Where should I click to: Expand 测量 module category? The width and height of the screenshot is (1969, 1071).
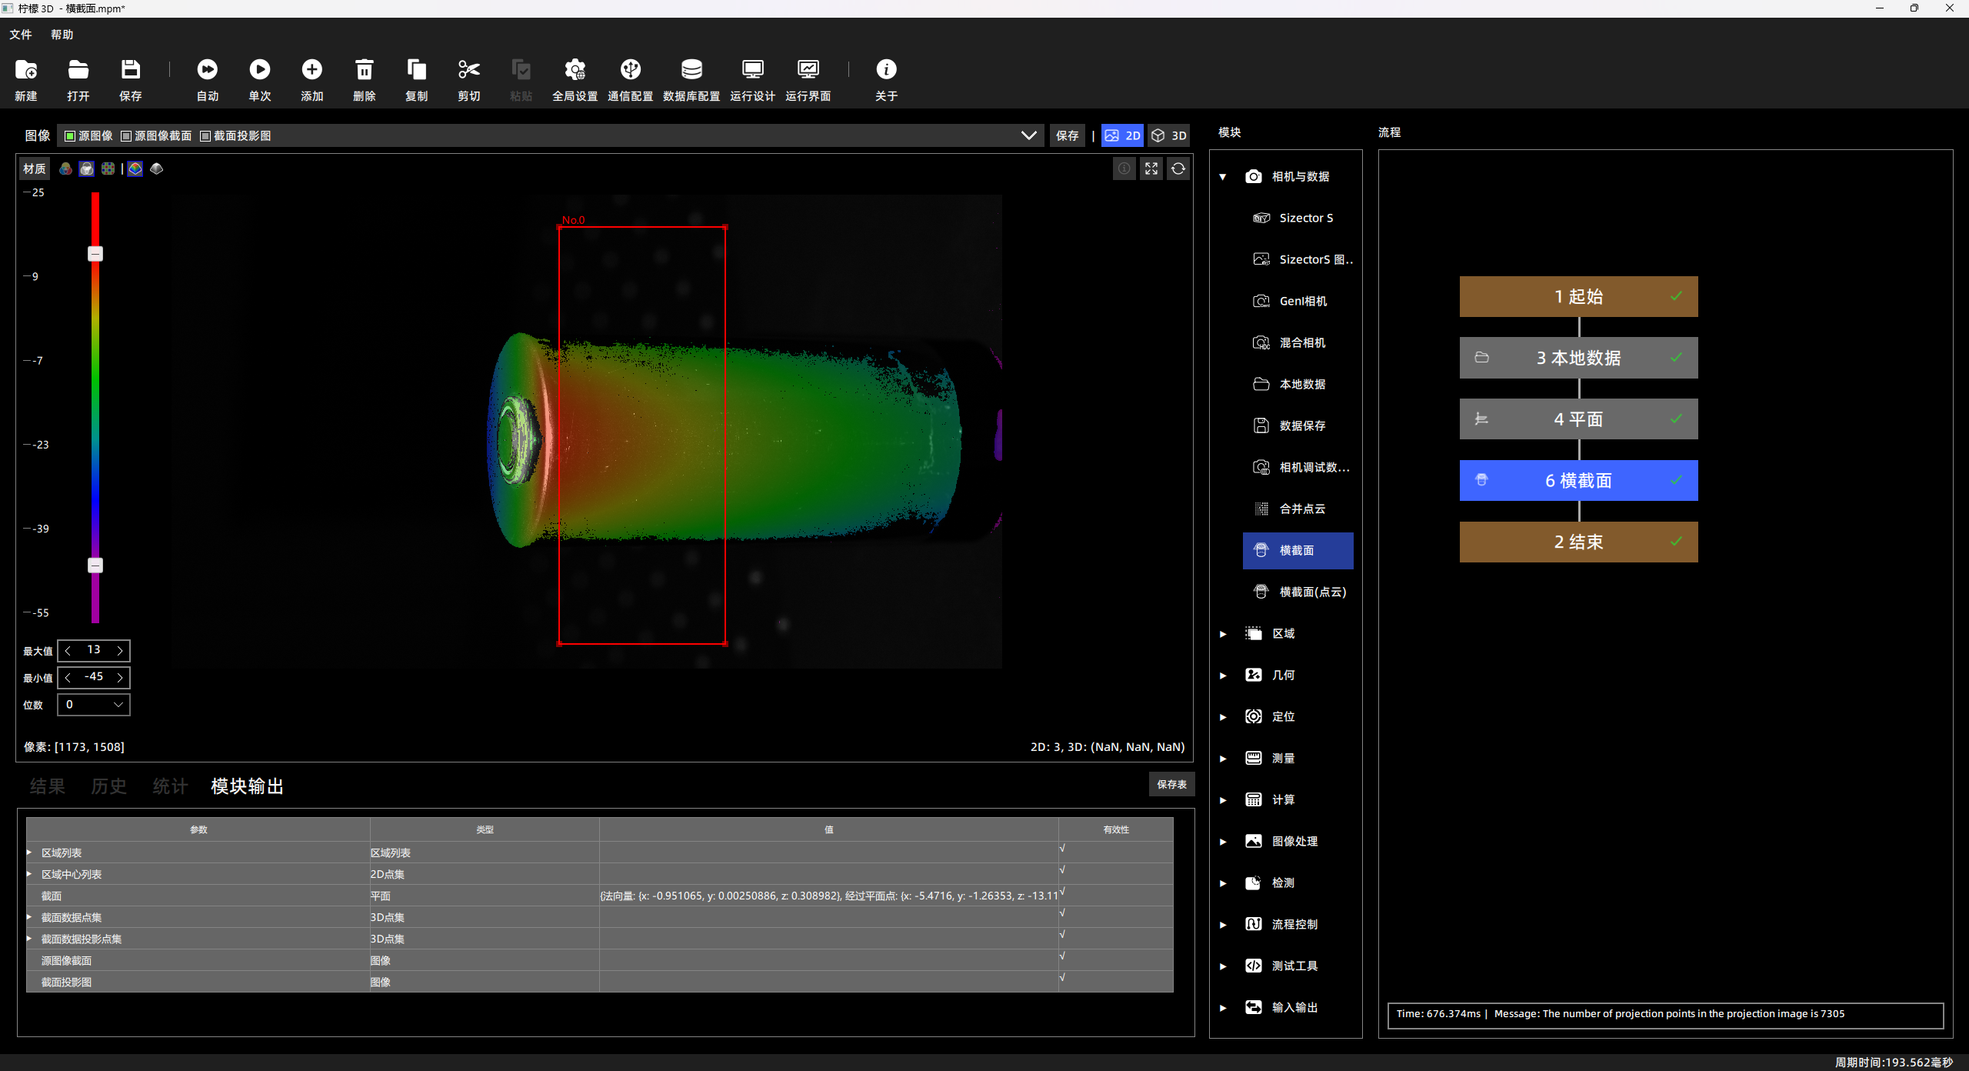[1222, 759]
